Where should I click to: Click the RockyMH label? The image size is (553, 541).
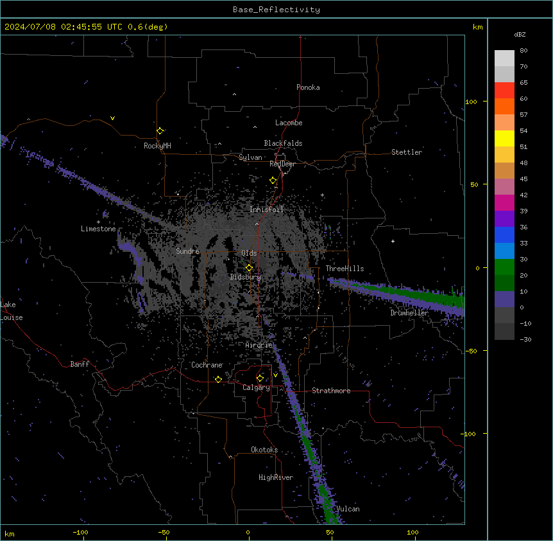pyautogui.click(x=157, y=146)
